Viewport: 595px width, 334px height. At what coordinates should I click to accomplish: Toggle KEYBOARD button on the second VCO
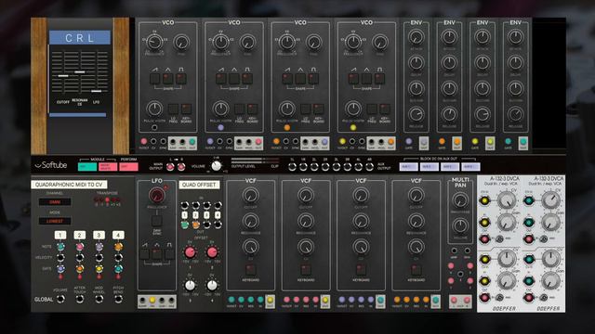pos(252,109)
